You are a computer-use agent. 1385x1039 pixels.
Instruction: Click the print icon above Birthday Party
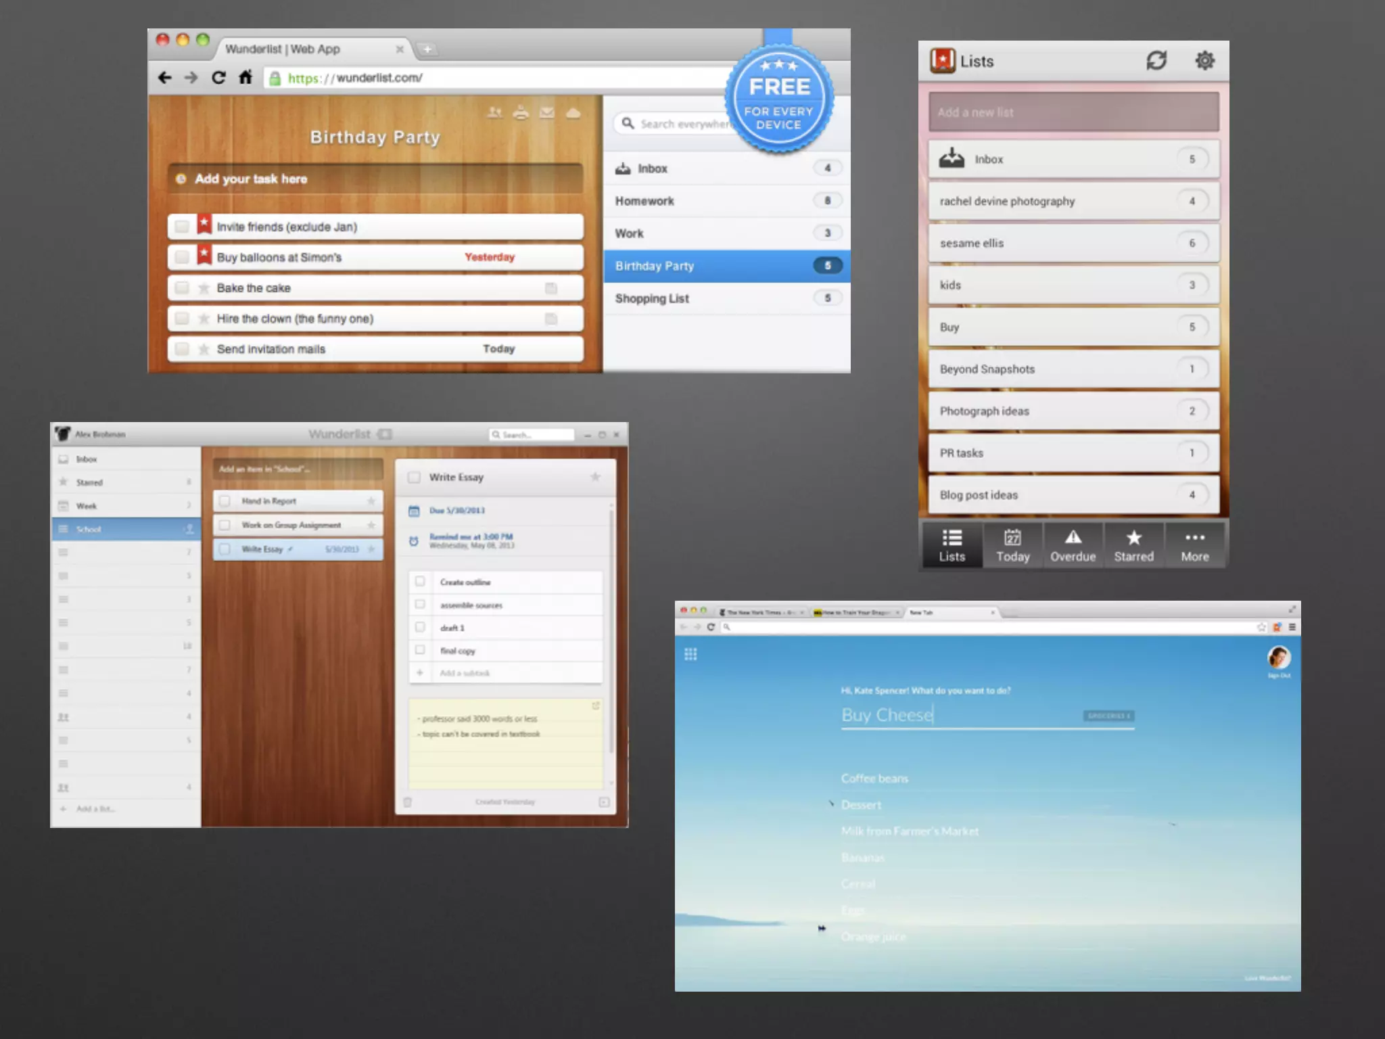[x=521, y=112]
